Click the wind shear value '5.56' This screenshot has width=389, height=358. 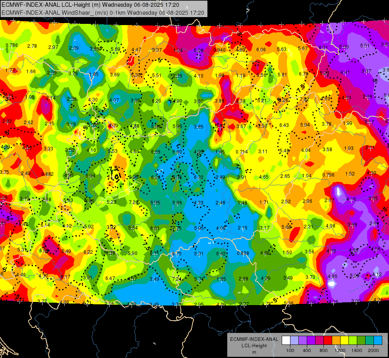(x=261, y=75)
